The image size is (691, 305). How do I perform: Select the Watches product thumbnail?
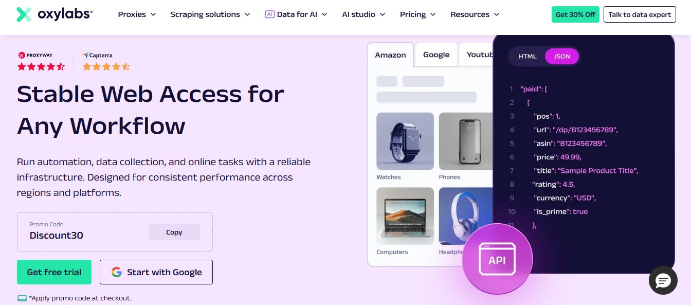click(405, 141)
